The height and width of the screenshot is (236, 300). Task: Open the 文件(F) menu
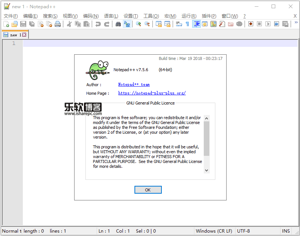click(11, 16)
